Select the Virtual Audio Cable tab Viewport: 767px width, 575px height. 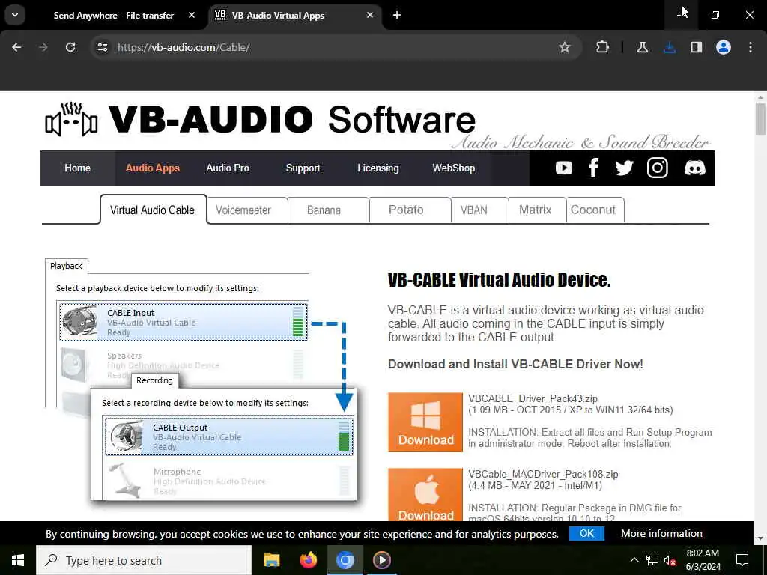click(153, 210)
